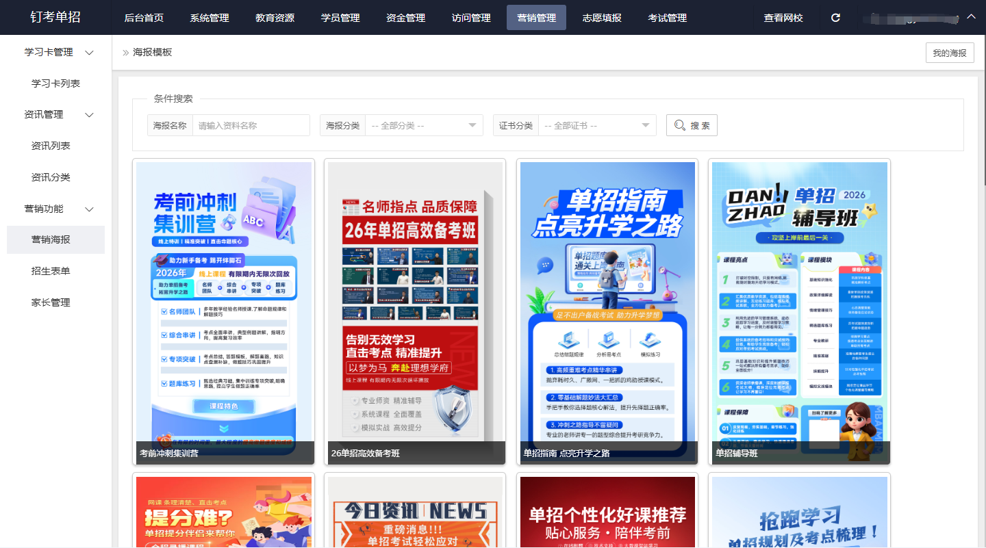The height and width of the screenshot is (548, 986).
Task: Switch to 学员管理 top menu
Action: click(x=340, y=18)
